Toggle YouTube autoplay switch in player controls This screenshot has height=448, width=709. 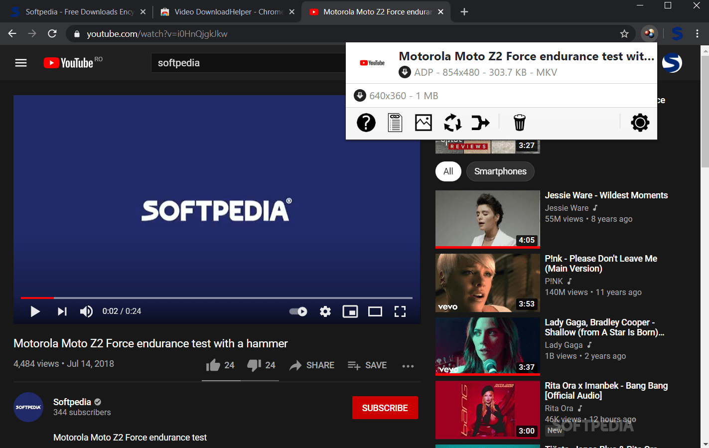297,311
